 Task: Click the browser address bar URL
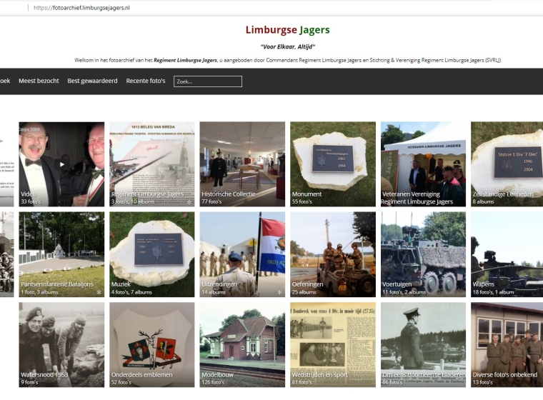81,8
